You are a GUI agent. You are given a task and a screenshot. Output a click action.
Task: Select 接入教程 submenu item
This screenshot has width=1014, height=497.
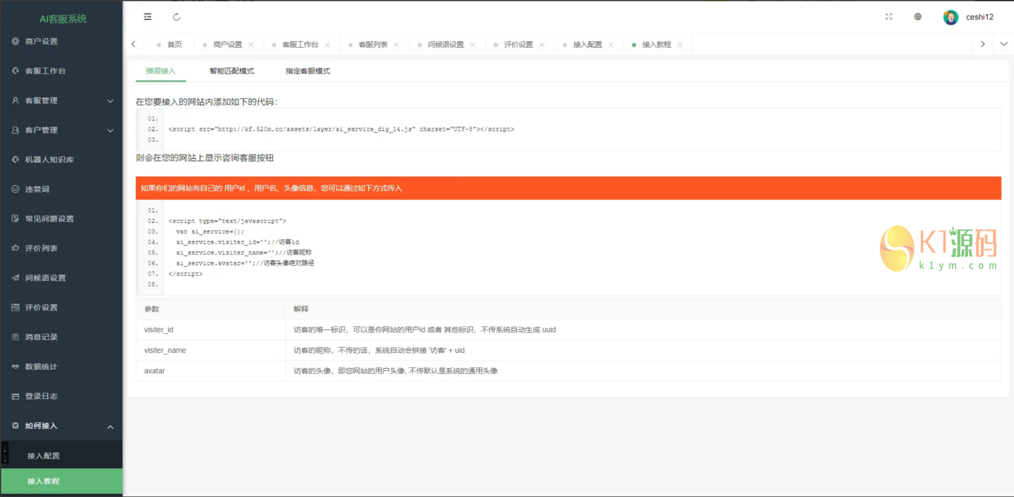61,481
